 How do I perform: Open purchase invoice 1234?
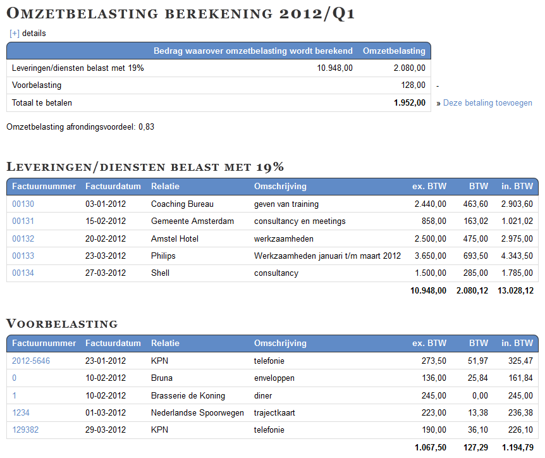coord(21,413)
